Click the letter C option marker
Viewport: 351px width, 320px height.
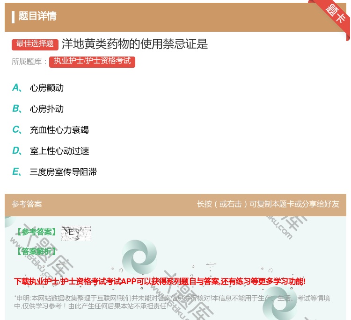(x=17, y=130)
